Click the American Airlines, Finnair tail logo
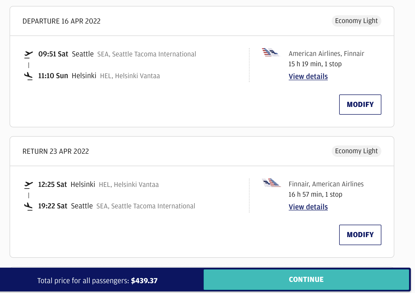415x293 pixels. [x=271, y=52]
